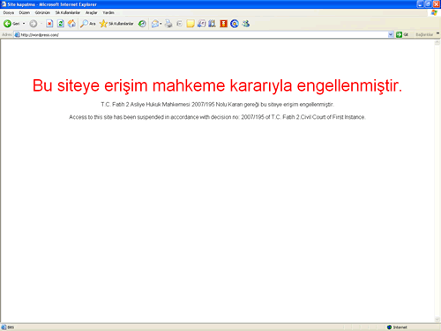
Task: Click the green Git go button
Action: coord(402,34)
